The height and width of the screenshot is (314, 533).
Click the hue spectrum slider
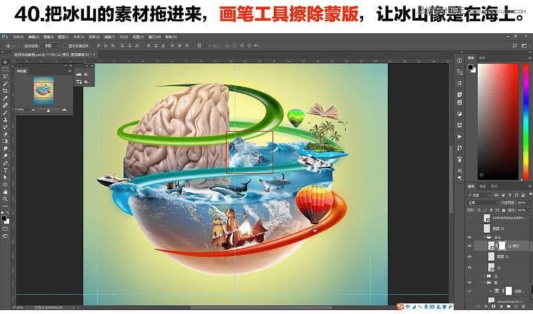[x=526, y=122]
